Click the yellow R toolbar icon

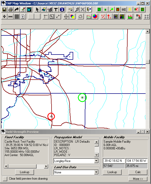(x=130, y=10)
